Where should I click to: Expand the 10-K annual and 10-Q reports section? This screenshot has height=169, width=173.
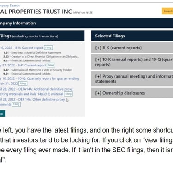pyautogui.click(x=132, y=62)
